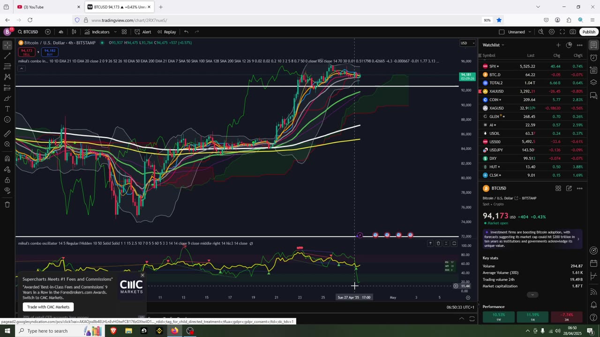Select the XAUUSD watchlist row
Screen dimensions: 600x337
tap(533, 91)
